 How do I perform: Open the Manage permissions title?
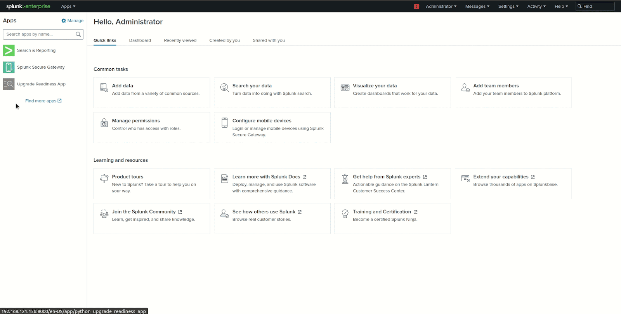(x=136, y=121)
